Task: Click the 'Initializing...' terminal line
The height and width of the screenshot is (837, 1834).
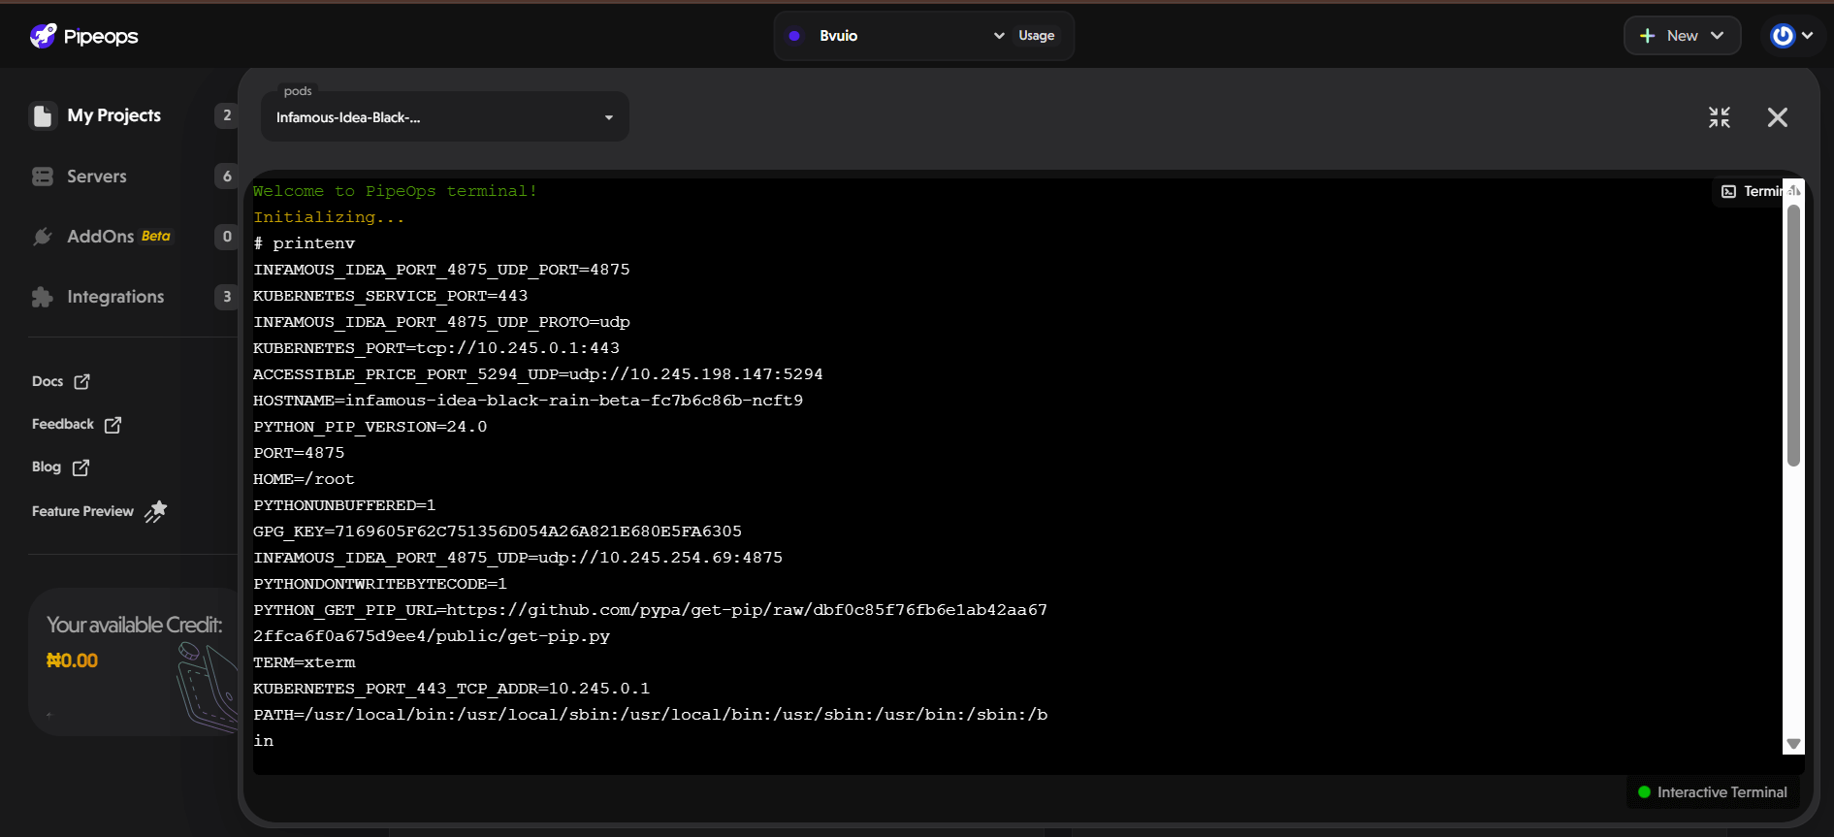Action: [329, 217]
